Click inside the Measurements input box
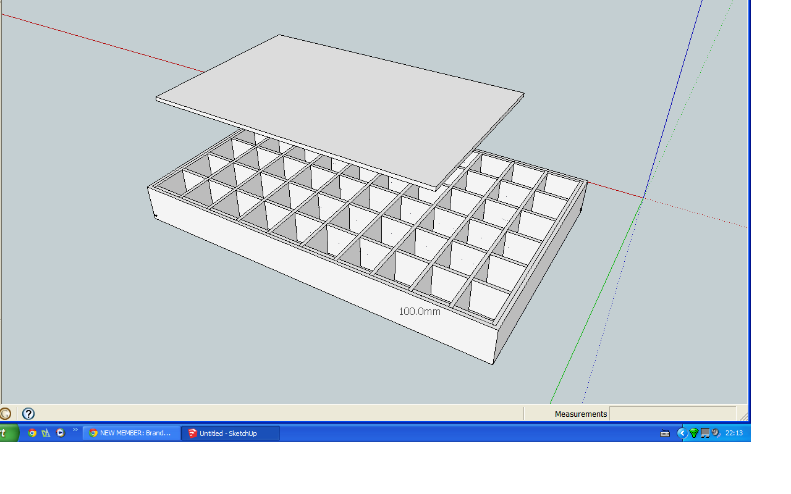This screenshot has width=791, height=494. pos(672,414)
